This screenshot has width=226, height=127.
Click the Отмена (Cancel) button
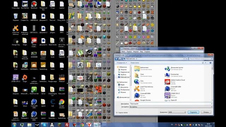[206, 112]
